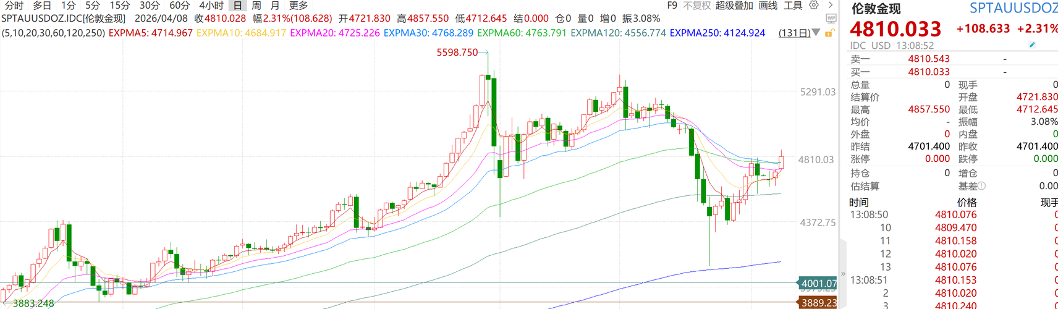
Task: Click the right arrow to show more toolbar options
Action: click(831, 6)
